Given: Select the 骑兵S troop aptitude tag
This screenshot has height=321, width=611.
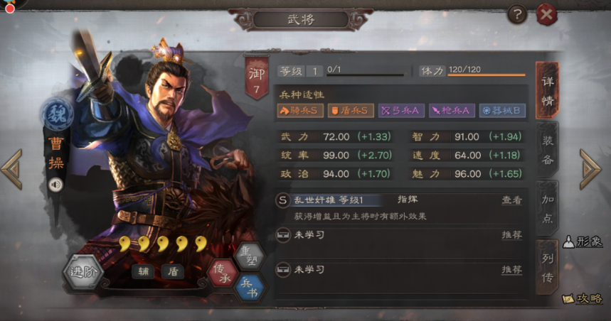Looking at the screenshot, I should [301, 111].
